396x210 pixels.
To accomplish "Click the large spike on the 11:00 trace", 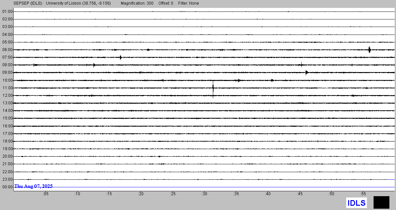I will click(x=213, y=89).
